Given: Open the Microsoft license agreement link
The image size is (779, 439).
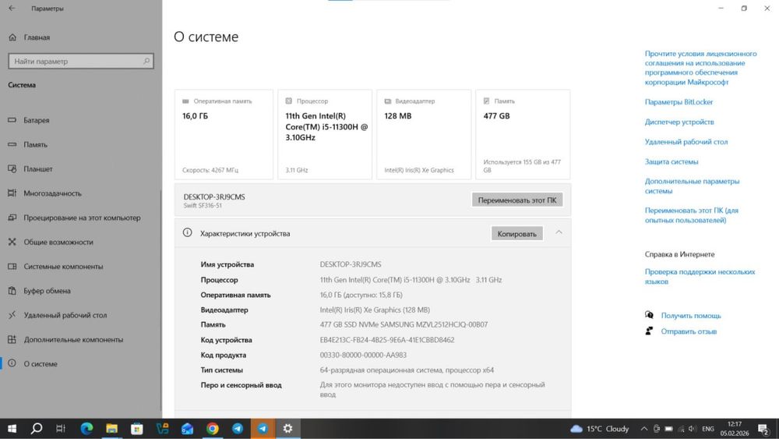Looking at the screenshot, I should [x=700, y=68].
